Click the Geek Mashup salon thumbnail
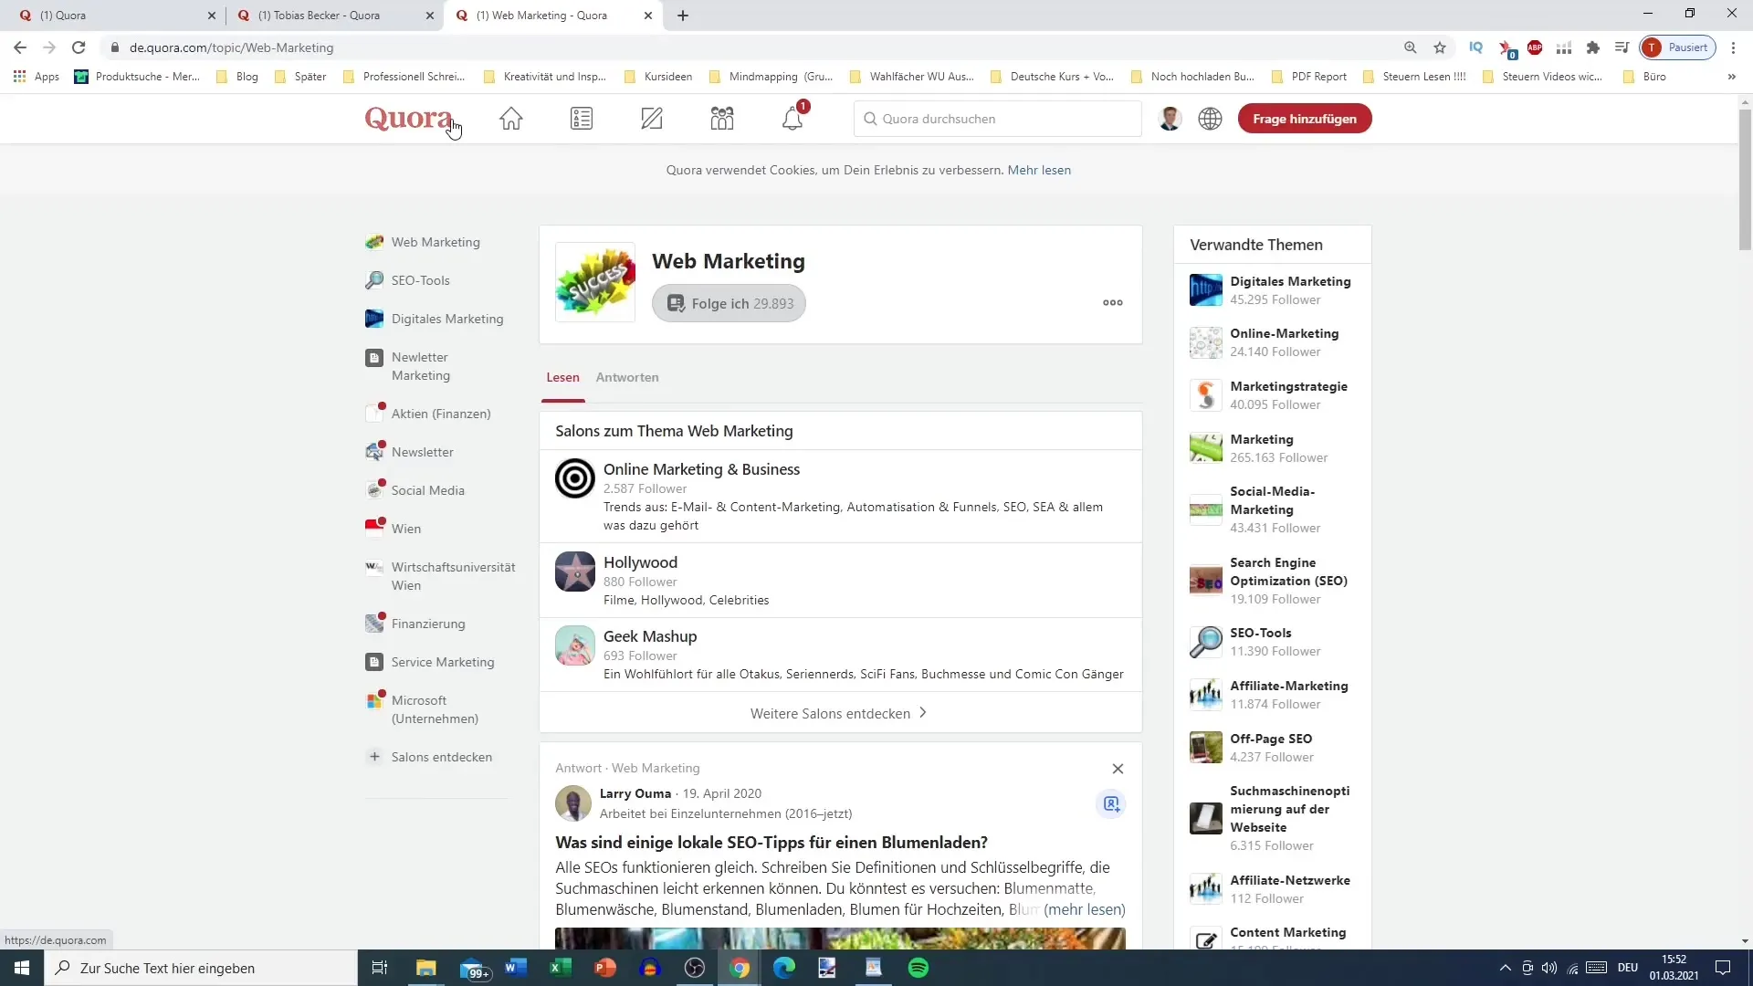1753x986 pixels. [x=575, y=645]
